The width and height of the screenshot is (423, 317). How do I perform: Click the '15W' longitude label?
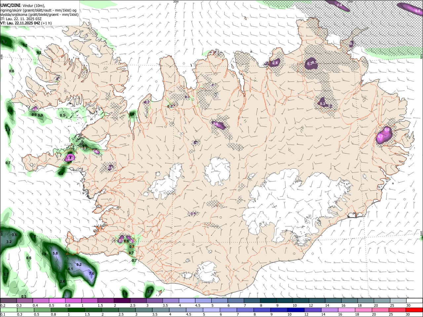(x=350, y=2)
